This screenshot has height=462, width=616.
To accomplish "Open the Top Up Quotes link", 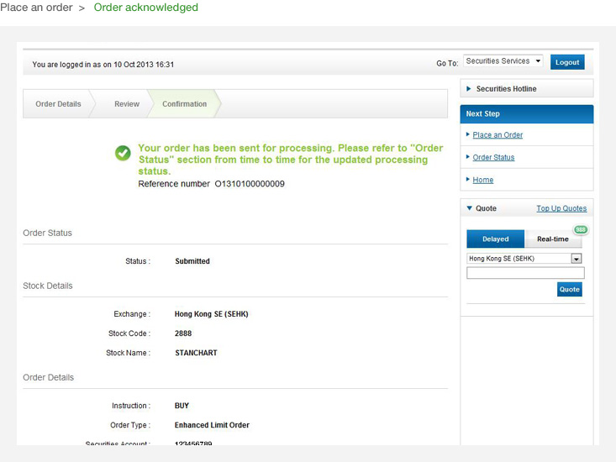I will (x=561, y=208).
